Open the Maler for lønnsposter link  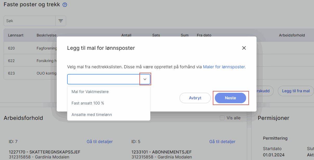click(224, 67)
